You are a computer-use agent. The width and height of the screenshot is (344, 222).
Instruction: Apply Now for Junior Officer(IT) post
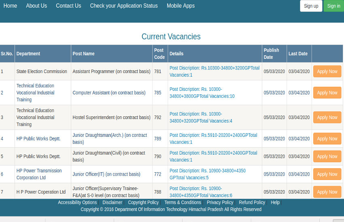coord(327,174)
